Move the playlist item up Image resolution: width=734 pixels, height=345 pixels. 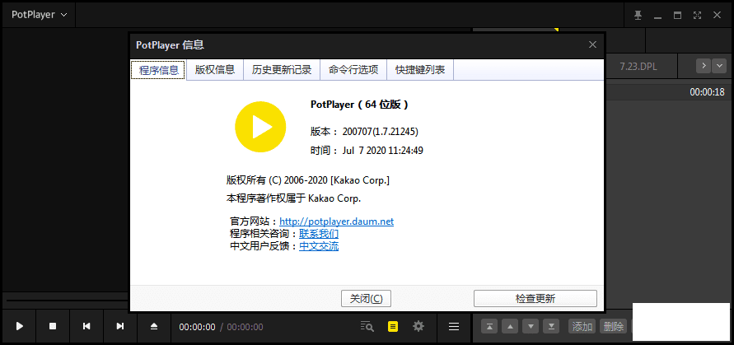tap(510, 326)
